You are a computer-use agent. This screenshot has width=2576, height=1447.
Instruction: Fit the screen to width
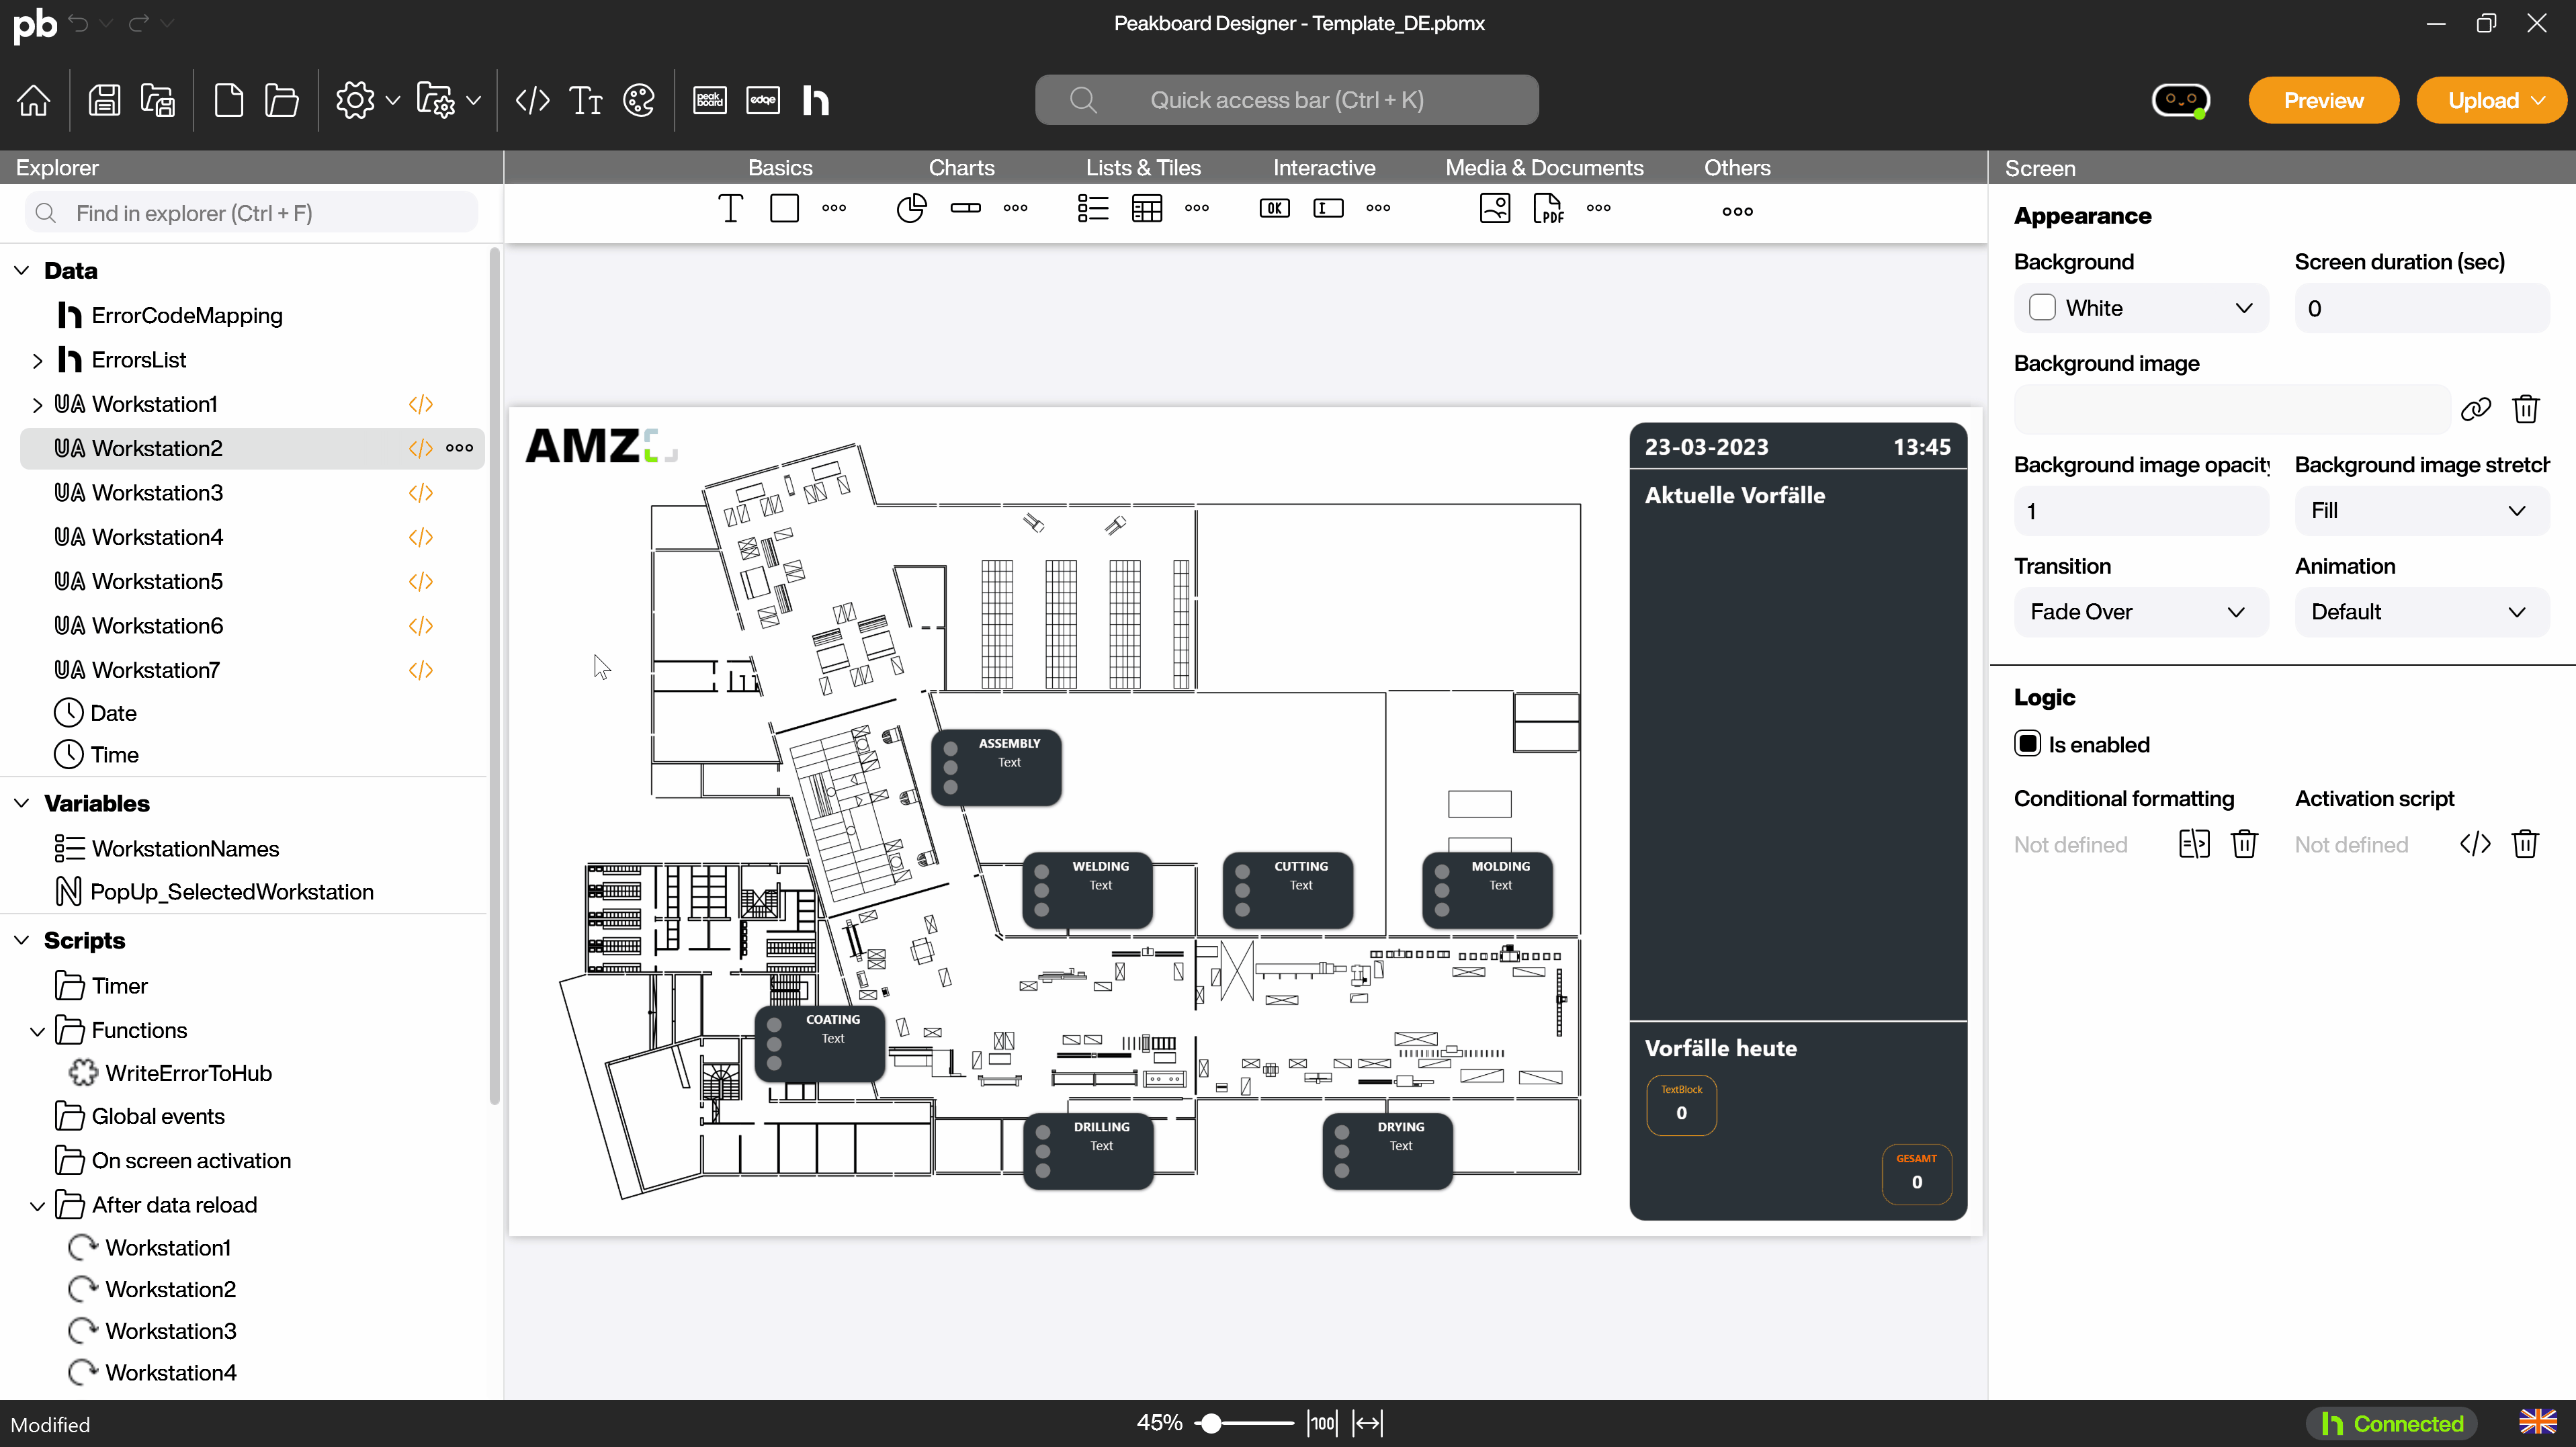click(x=1368, y=1423)
